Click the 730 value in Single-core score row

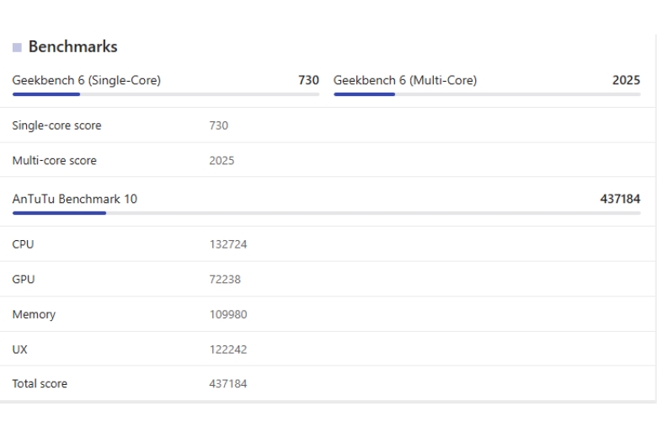219,126
